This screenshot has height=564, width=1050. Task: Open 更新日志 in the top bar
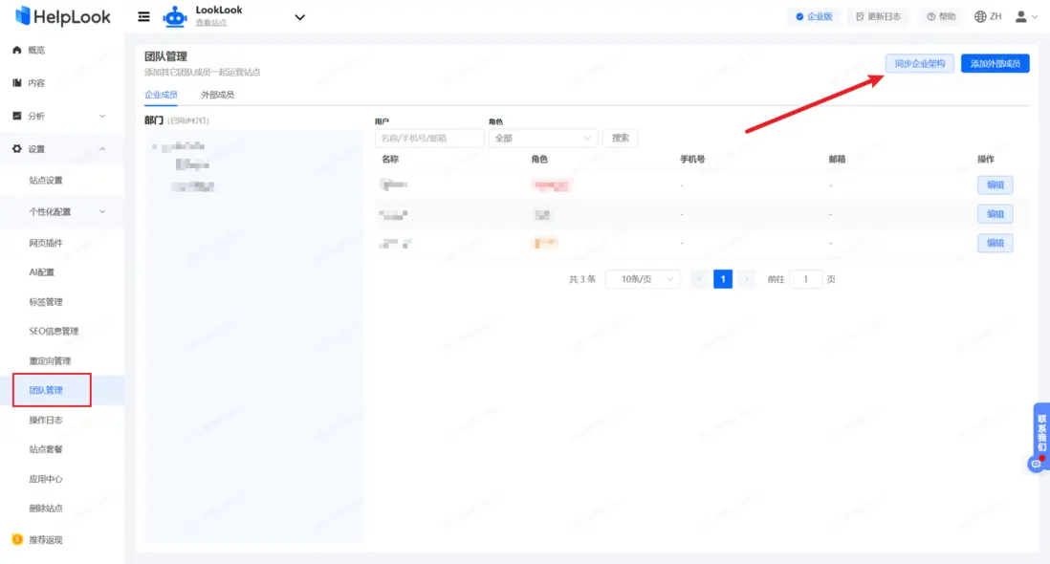coord(878,16)
